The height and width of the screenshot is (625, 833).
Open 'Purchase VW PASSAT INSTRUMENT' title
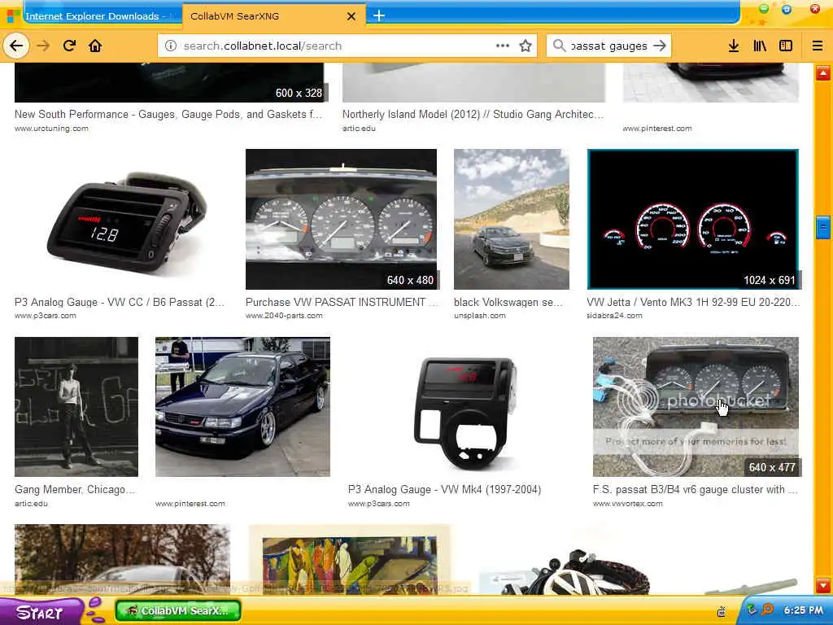[x=342, y=302]
